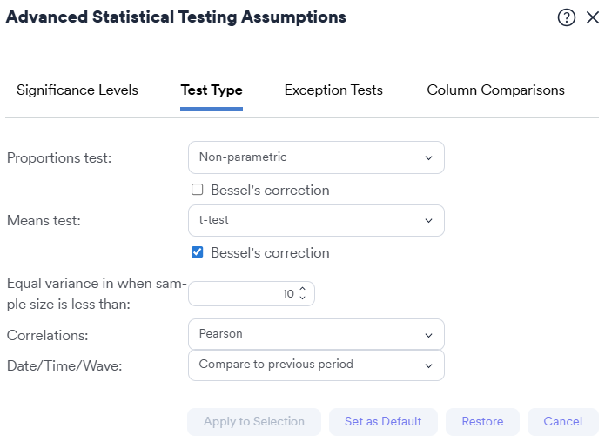
Task: Uncheck Bessel's correction under Means test
Action: tap(198, 252)
